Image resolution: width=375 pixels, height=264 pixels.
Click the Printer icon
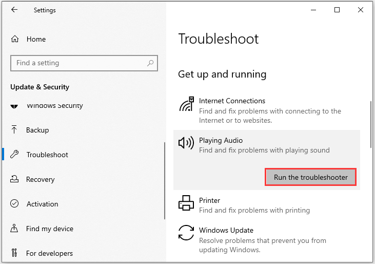coord(186,203)
